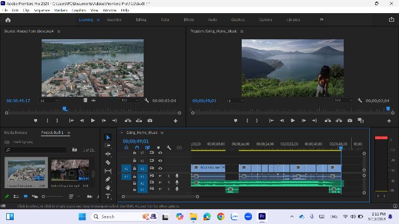Image resolution: width=399 pixels, height=224 pixels.
Task: Open the Source panel menu
Action: pyautogui.click(x=59, y=31)
